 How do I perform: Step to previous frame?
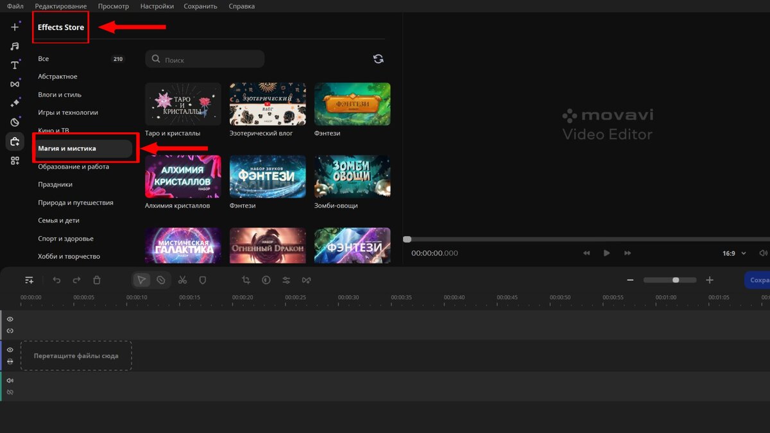click(x=586, y=253)
